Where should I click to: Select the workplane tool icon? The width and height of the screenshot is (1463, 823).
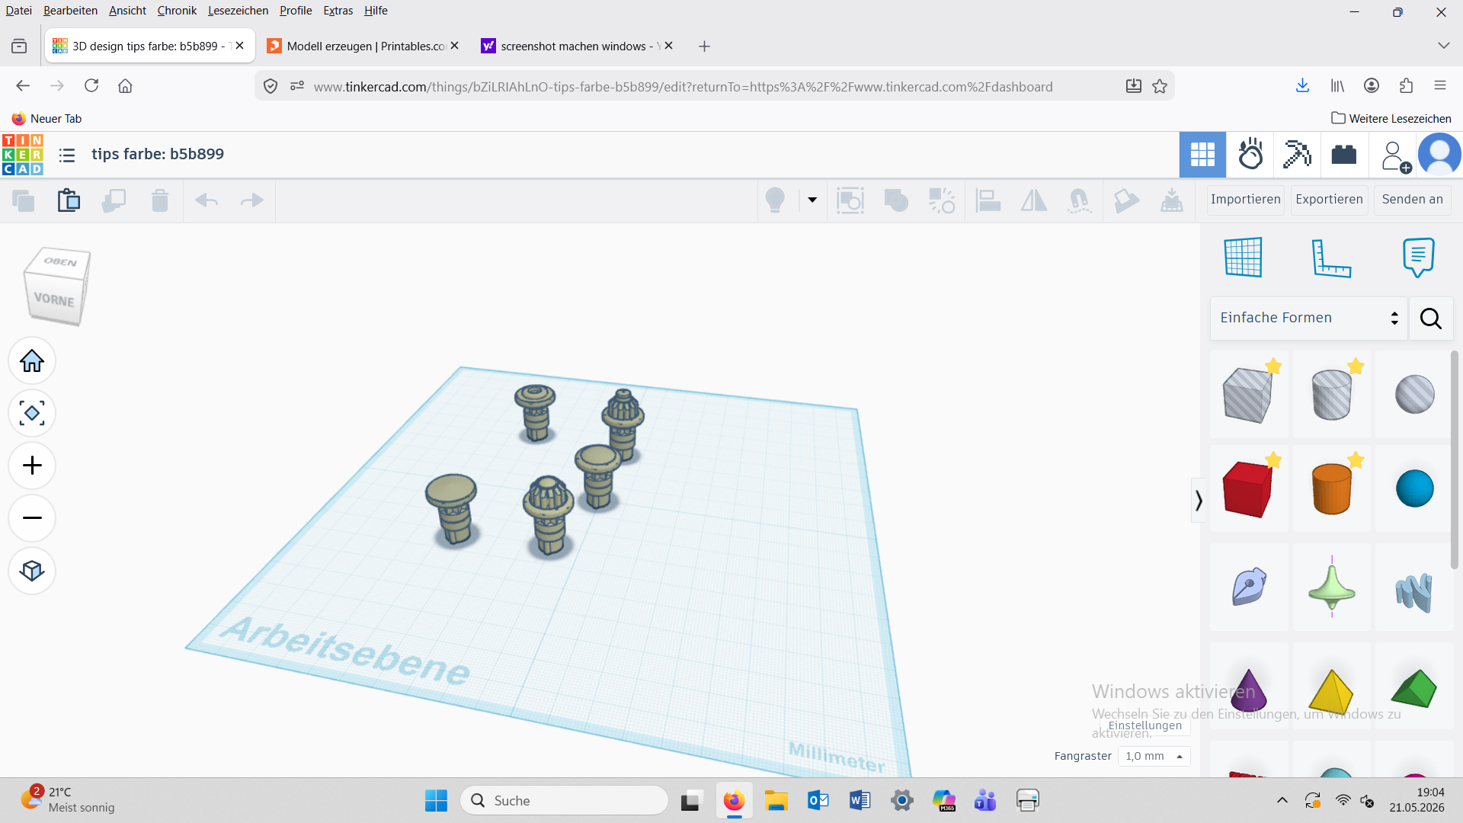1243,257
